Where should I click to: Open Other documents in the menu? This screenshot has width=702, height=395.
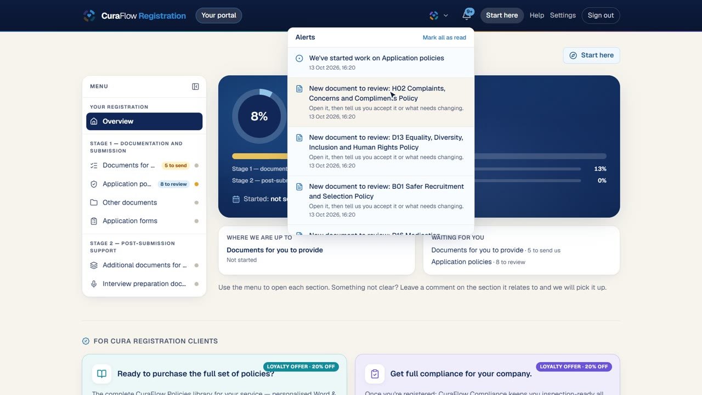coord(144,202)
